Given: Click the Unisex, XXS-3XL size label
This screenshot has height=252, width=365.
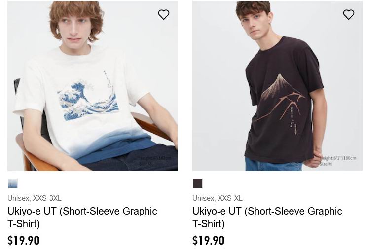Looking at the screenshot, I should 35,198.
